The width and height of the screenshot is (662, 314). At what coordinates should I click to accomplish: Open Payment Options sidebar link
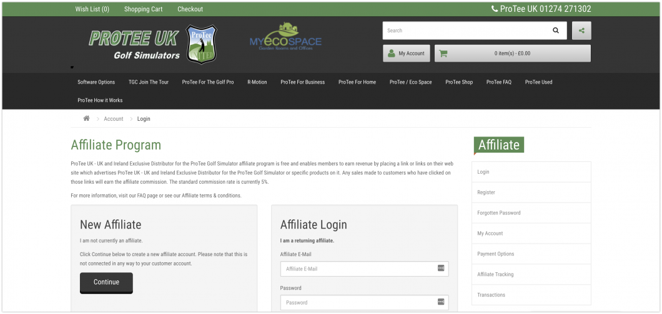(531, 254)
